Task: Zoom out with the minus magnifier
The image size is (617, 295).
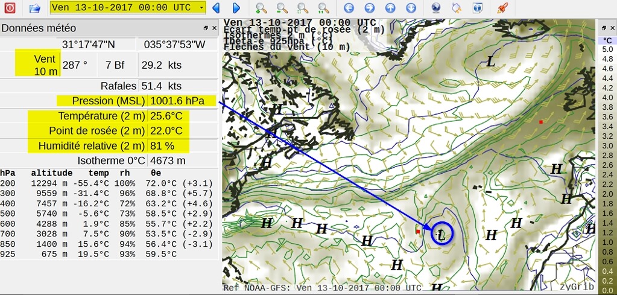Action: click(282, 7)
